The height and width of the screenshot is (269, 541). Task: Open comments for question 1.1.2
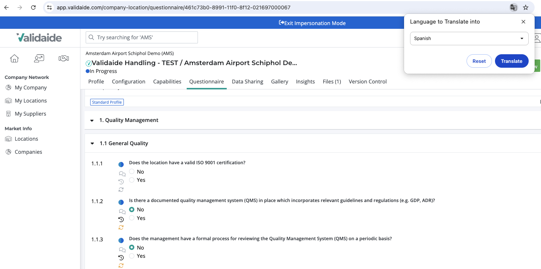tap(122, 212)
